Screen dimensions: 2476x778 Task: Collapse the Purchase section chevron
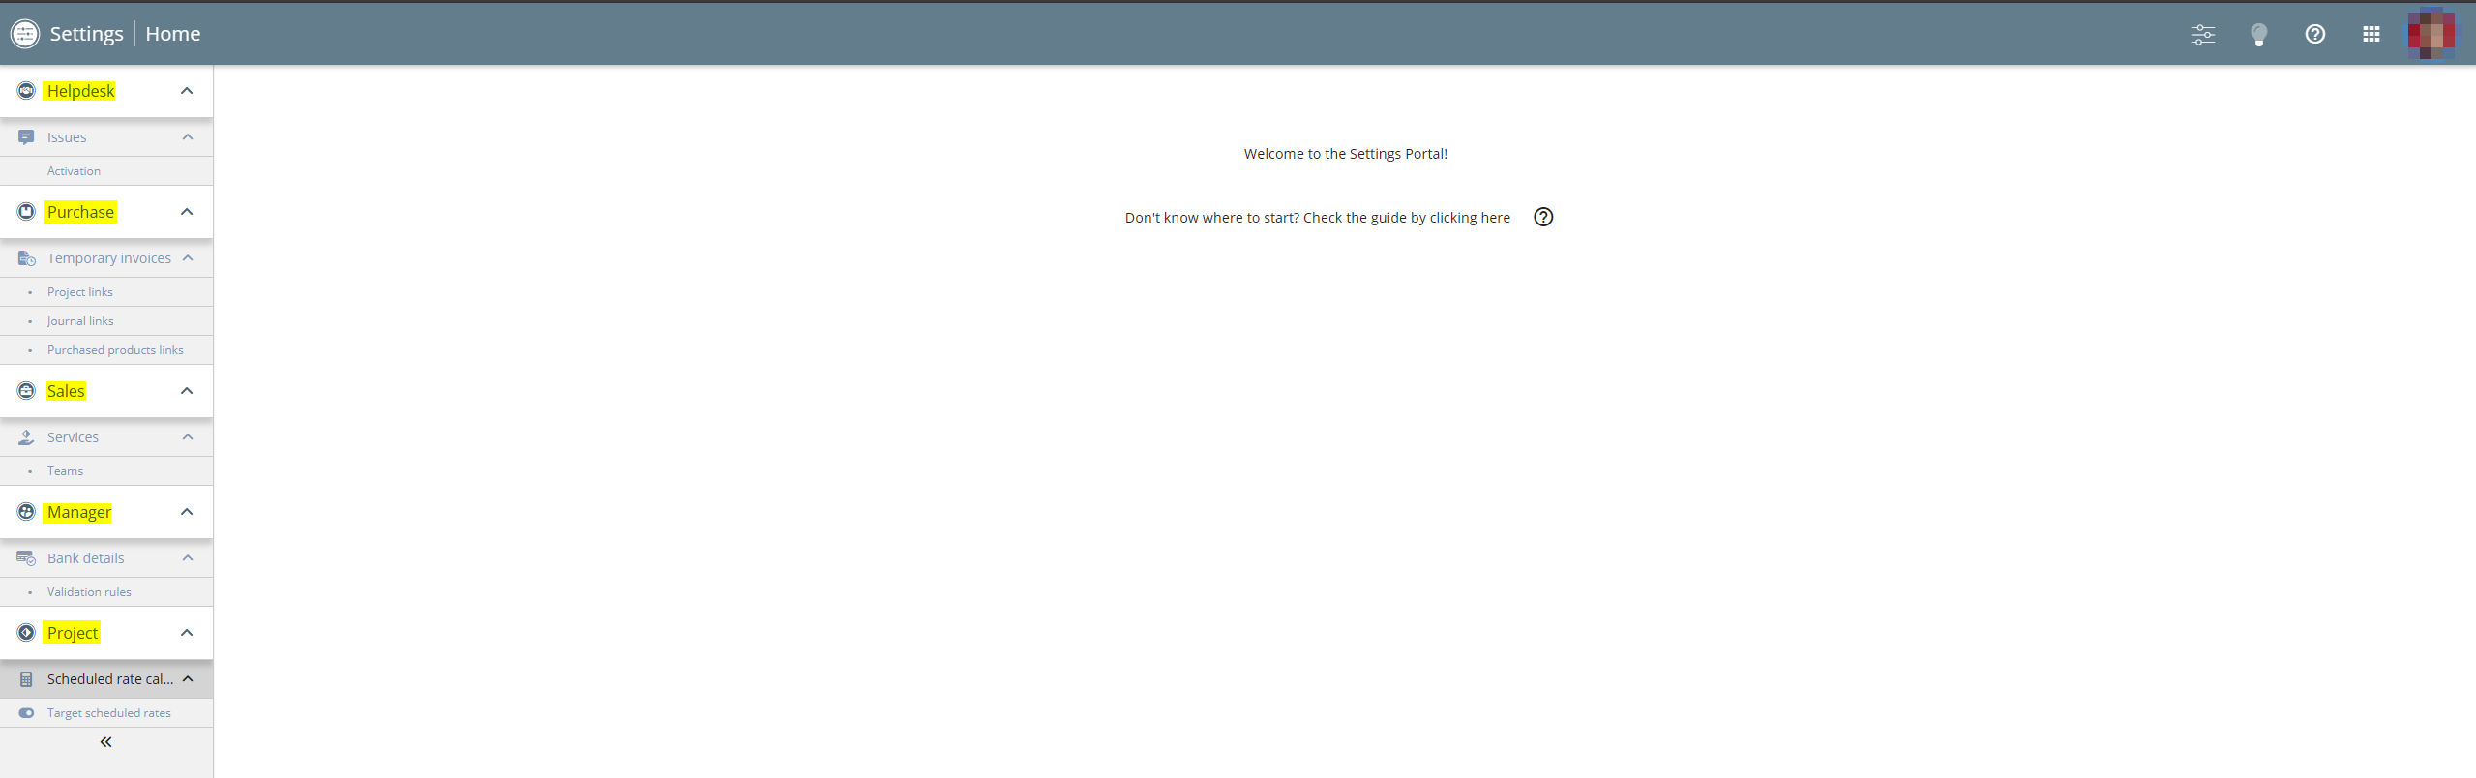(187, 212)
